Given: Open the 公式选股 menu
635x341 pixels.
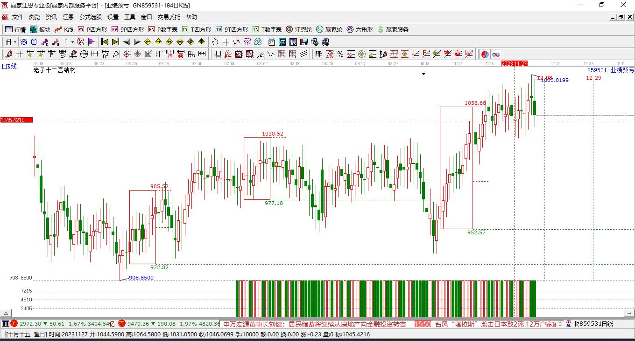Looking at the screenshot, I should point(91,17).
